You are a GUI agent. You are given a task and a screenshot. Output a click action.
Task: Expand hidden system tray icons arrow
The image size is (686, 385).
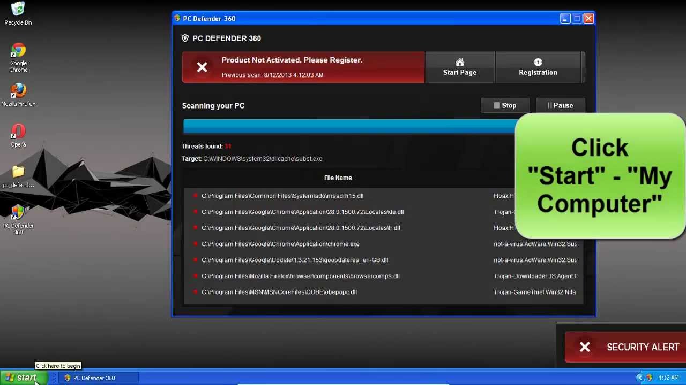tap(639, 378)
